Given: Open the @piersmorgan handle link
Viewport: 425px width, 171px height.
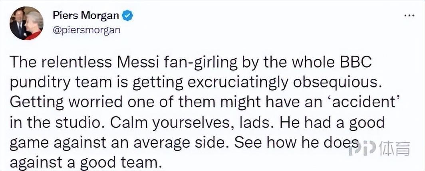Looking at the screenshot, I should point(86,30).
